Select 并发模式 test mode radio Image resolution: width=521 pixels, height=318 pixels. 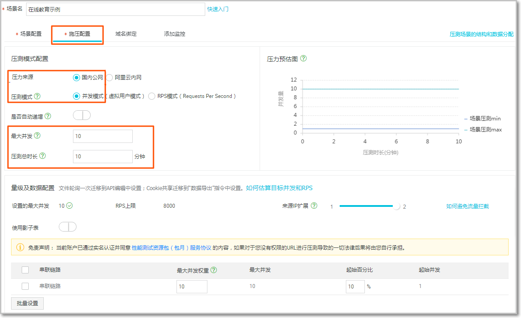pyautogui.click(x=77, y=96)
